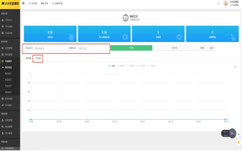Open the 结束时间 date picker

(88, 48)
